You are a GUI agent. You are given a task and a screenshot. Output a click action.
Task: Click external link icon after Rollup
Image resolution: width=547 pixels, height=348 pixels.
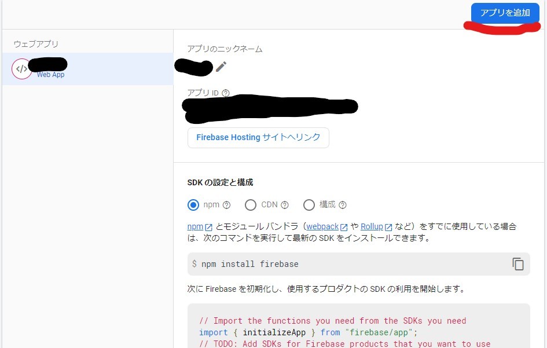(x=388, y=227)
